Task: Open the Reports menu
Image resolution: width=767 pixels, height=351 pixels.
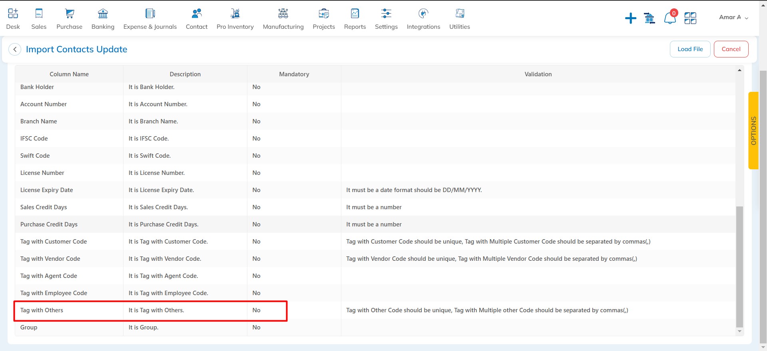Action: pyautogui.click(x=355, y=19)
